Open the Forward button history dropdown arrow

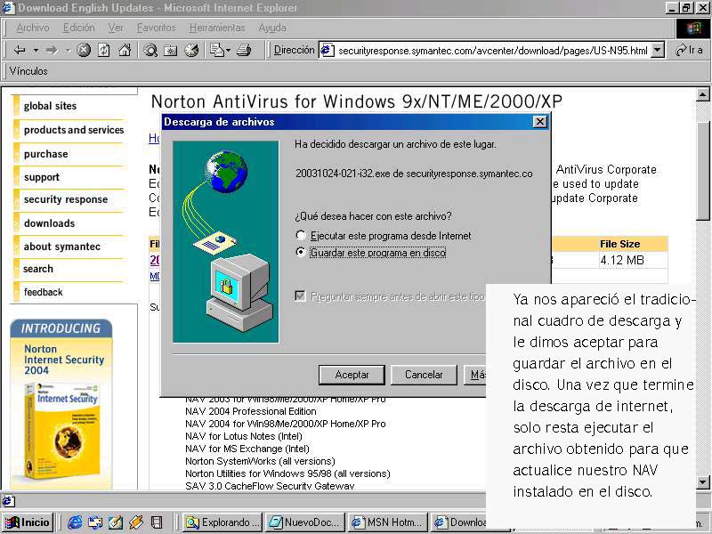68,50
